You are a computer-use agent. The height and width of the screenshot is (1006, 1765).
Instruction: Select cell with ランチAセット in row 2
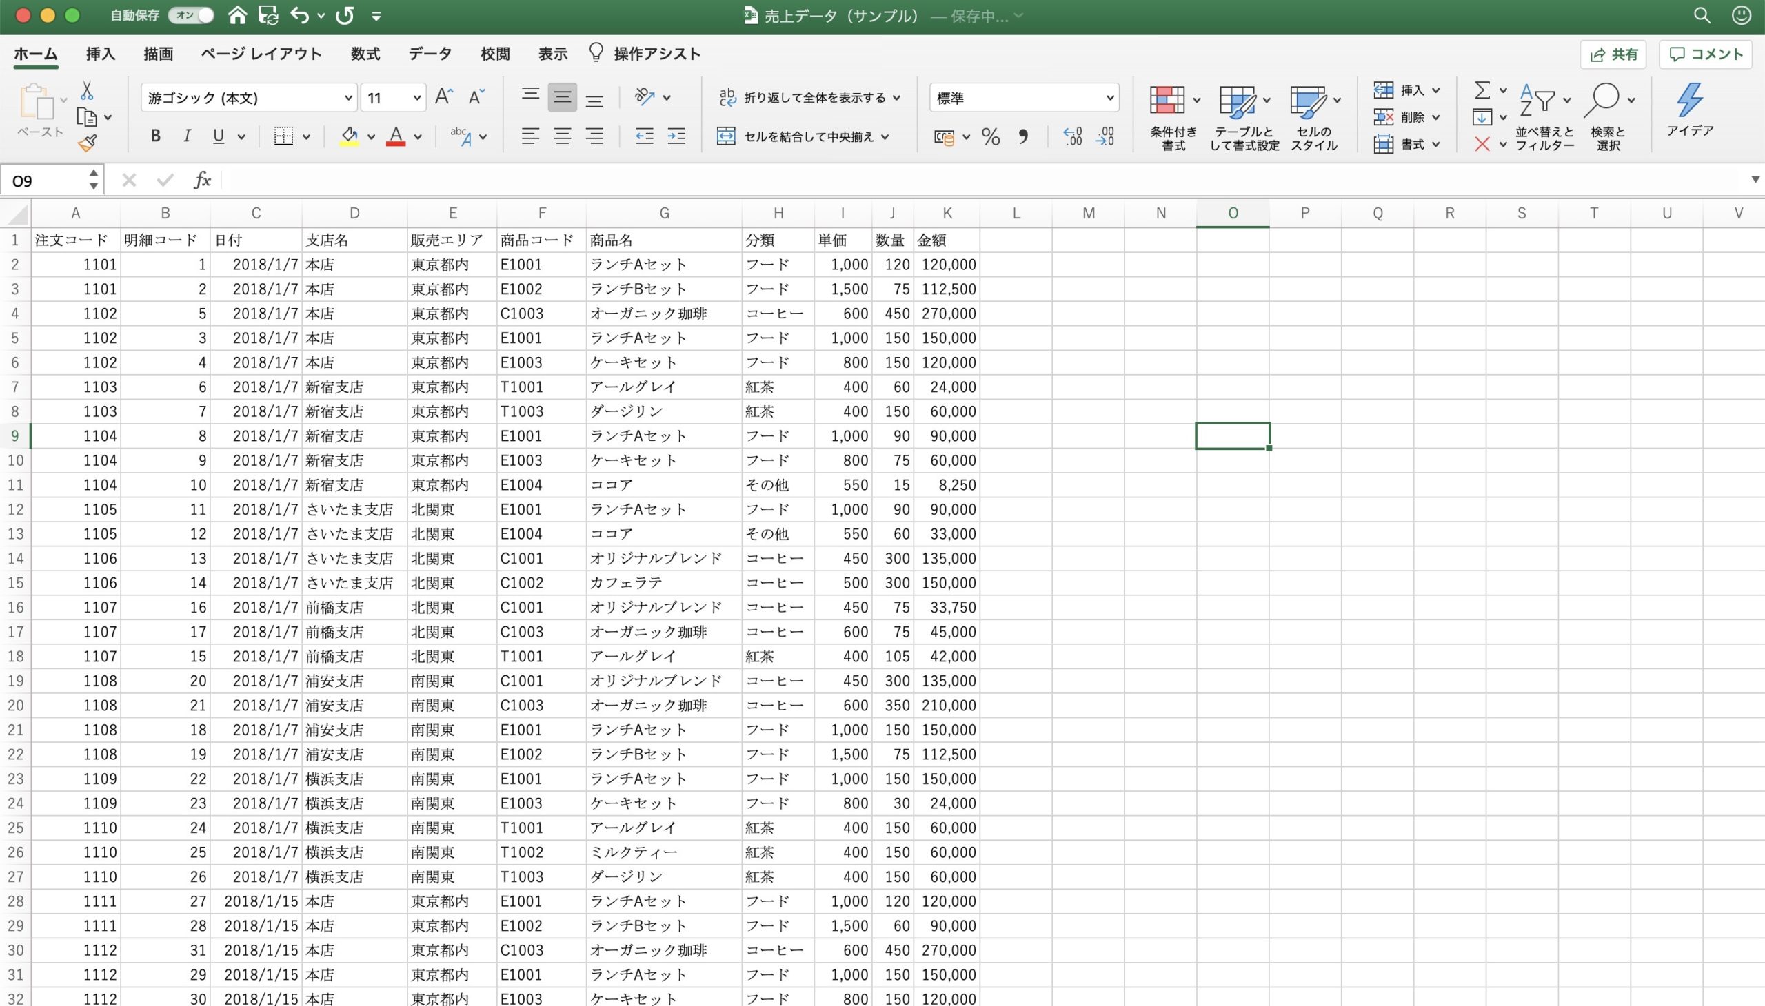click(664, 265)
